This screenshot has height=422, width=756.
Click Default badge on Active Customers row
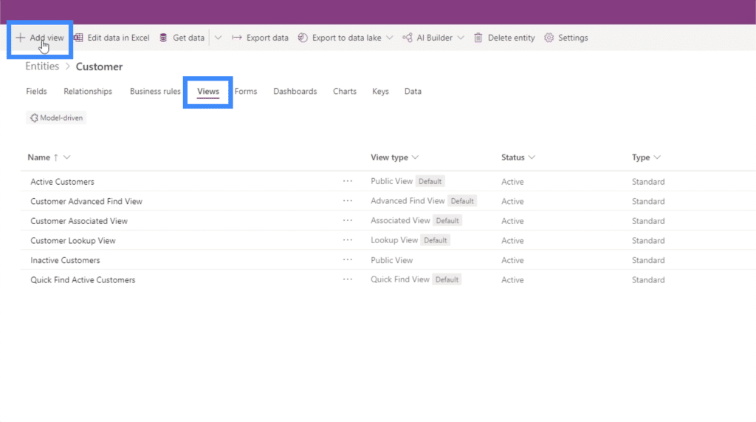point(430,182)
